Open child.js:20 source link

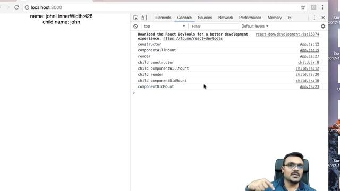pyautogui.click(x=307, y=74)
